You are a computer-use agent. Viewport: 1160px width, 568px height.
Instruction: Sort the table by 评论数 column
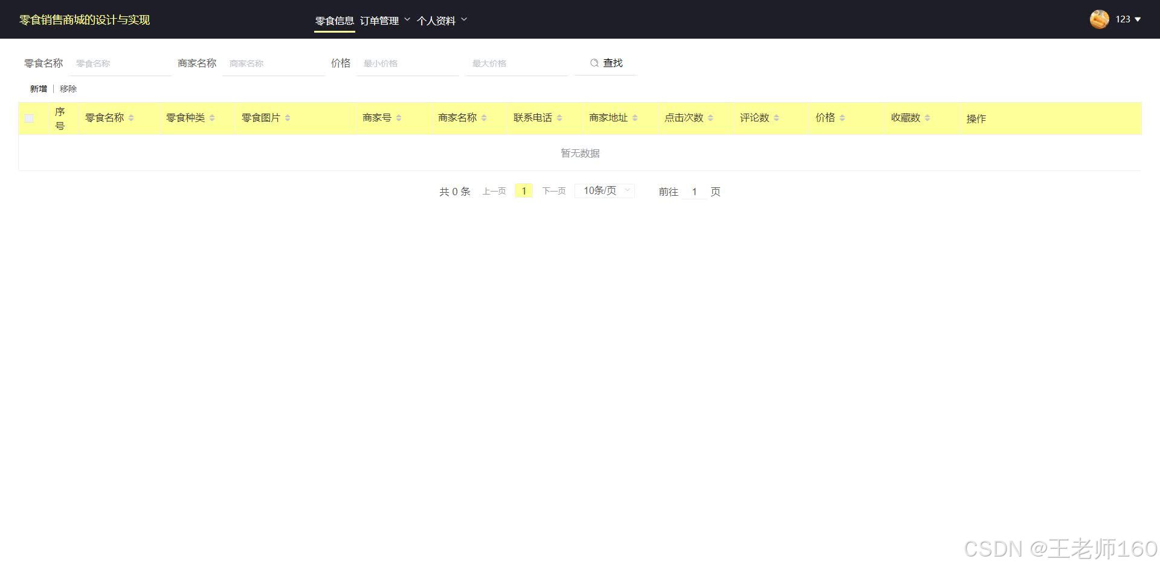[776, 118]
